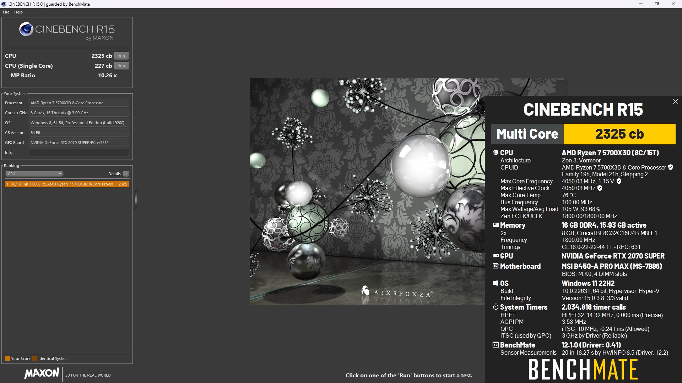Click the Windows 11 22H2 text

[x=588, y=283]
